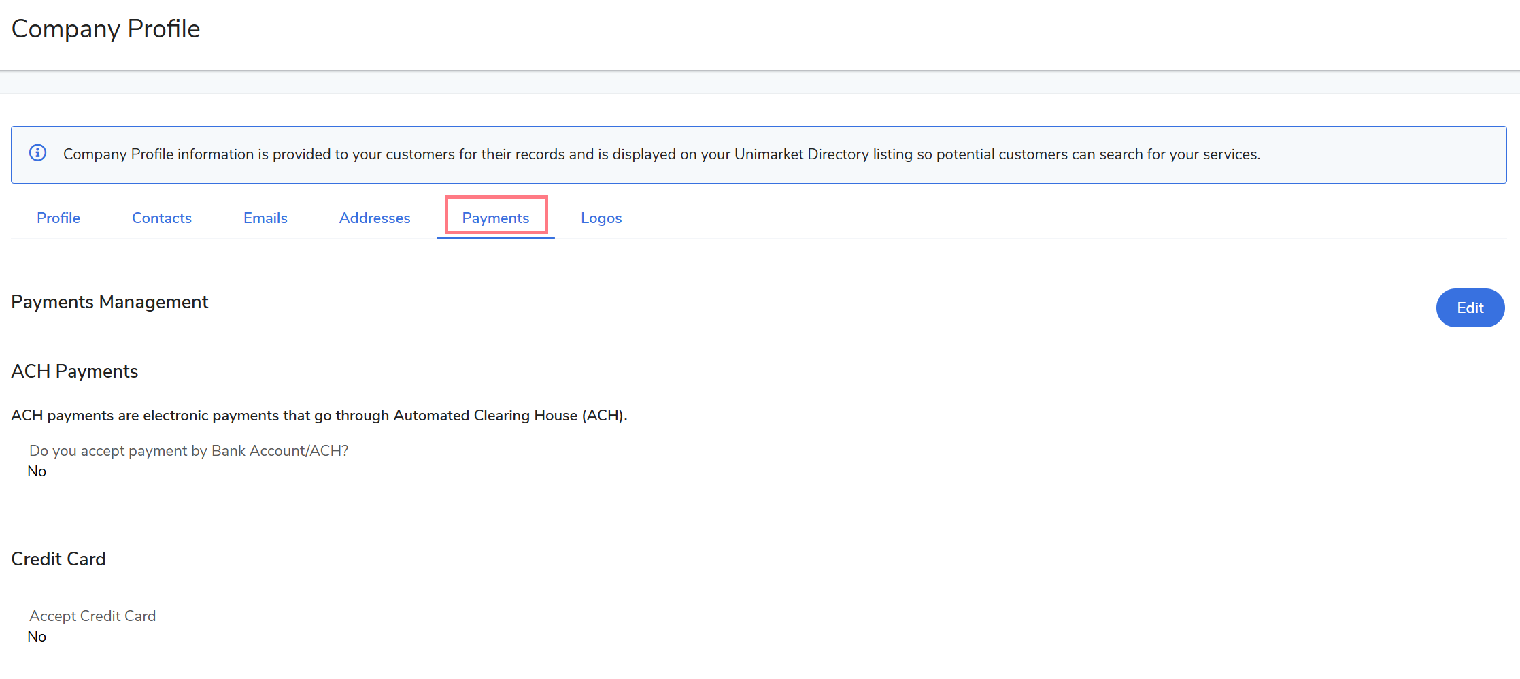Image resolution: width=1520 pixels, height=679 pixels.
Task: Click the Credit Card section heading
Action: 58,559
